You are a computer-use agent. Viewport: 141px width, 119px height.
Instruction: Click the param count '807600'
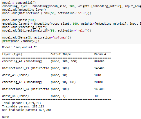pyautogui.click(x=99, y=61)
